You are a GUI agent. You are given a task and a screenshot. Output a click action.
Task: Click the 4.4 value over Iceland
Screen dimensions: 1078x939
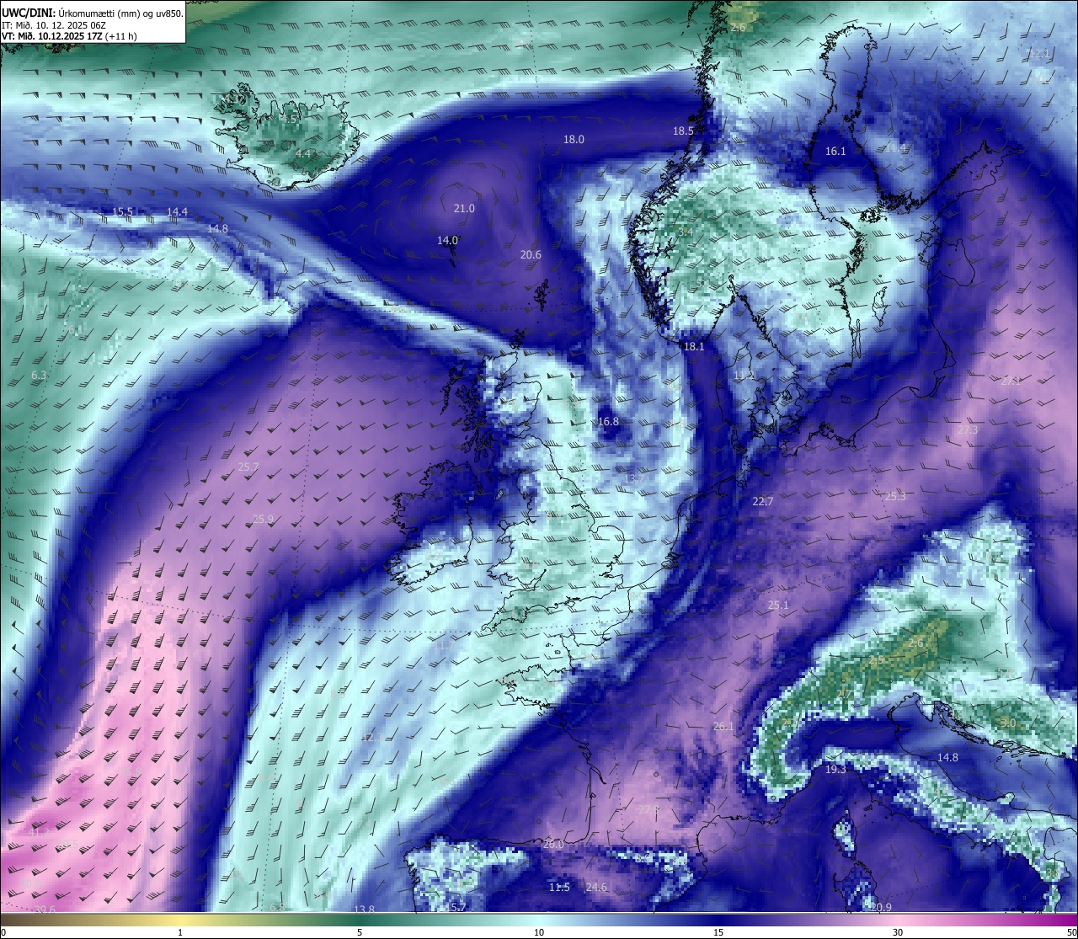[x=302, y=153]
